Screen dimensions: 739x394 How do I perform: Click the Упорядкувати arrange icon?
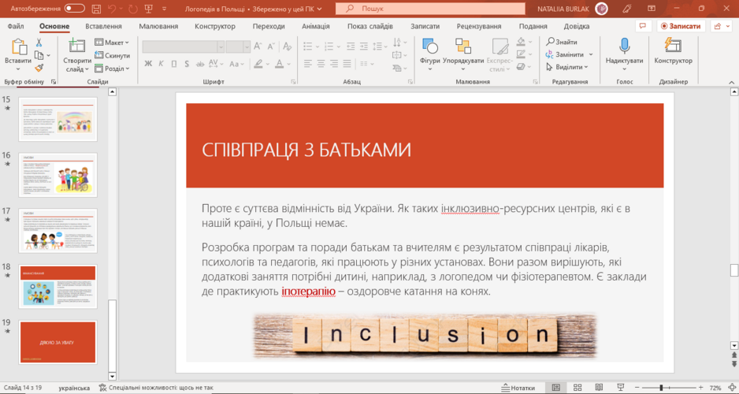[463, 46]
